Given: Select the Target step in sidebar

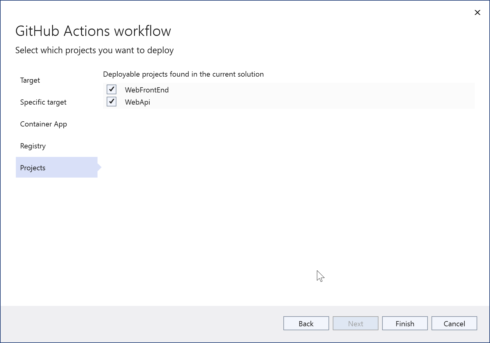Looking at the screenshot, I should click(x=30, y=80).
